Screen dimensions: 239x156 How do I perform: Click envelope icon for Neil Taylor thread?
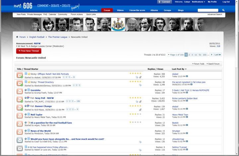[x=20, y=116]
